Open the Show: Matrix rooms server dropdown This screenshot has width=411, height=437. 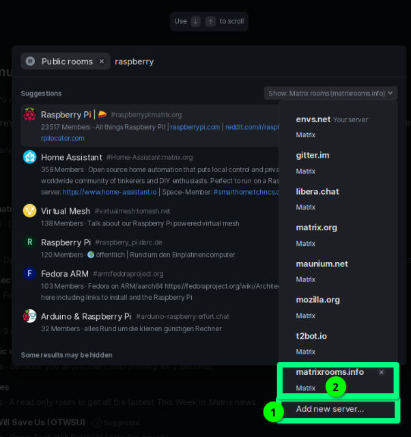tap(331, 93)
